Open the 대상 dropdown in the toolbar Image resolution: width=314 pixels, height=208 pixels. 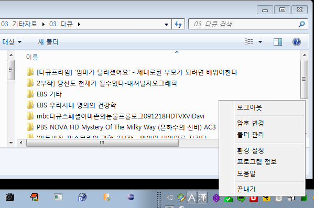point(12,42)
